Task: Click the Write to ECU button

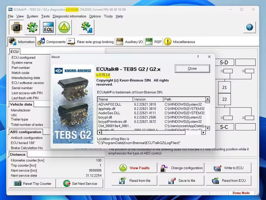Action: [x=228, y=168]
